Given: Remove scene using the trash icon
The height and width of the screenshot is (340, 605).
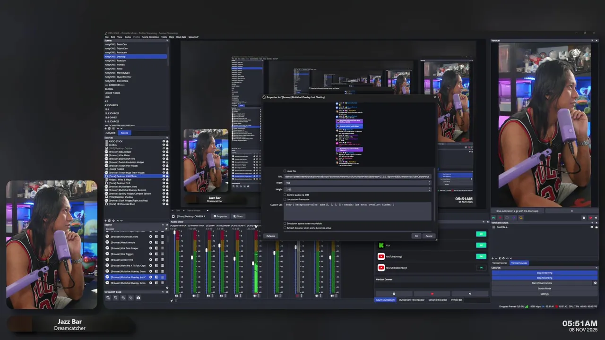Looking at the screenshot, I should tap(110, 128).
